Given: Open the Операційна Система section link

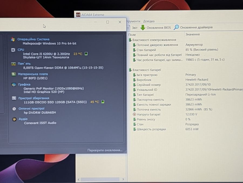Looking at the screenshot, I should (33, 39).
